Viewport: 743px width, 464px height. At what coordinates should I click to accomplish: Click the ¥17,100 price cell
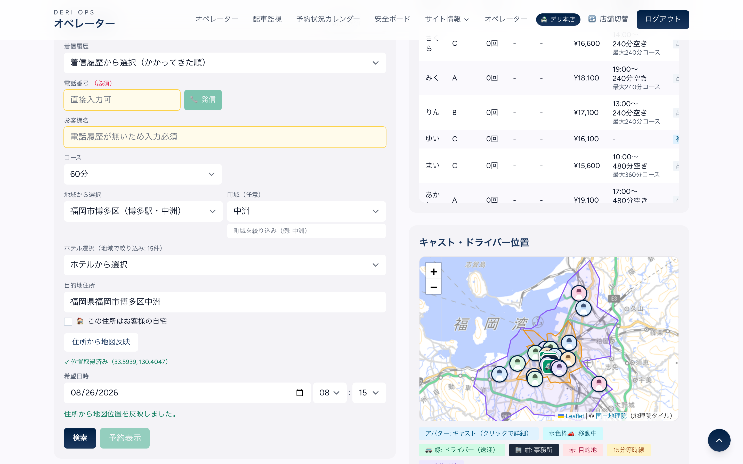click(586, 112)
